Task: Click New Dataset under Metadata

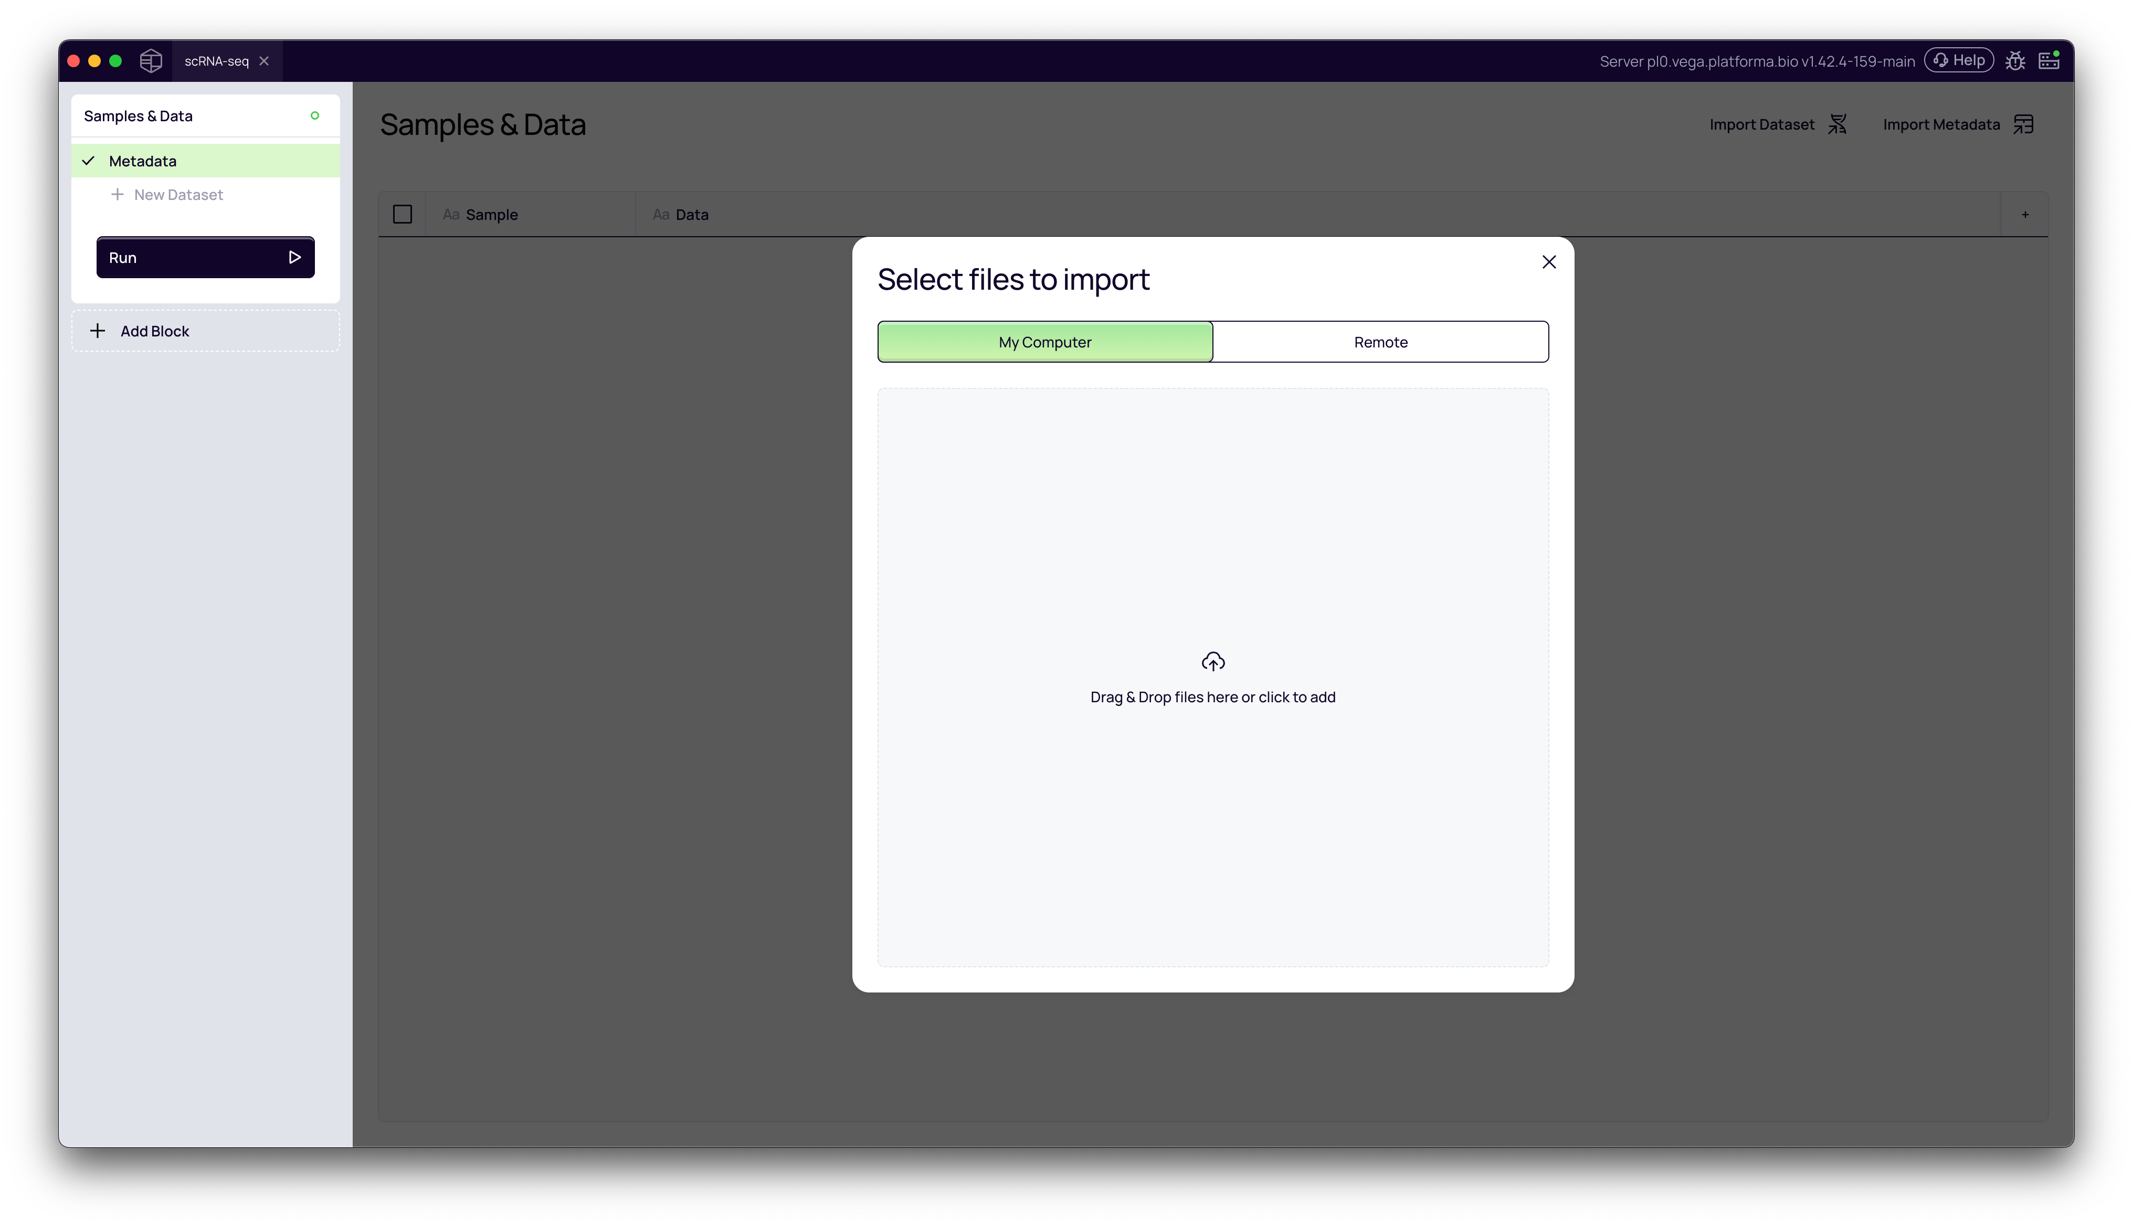Action: pyautogui.click(x=177, y=194)
